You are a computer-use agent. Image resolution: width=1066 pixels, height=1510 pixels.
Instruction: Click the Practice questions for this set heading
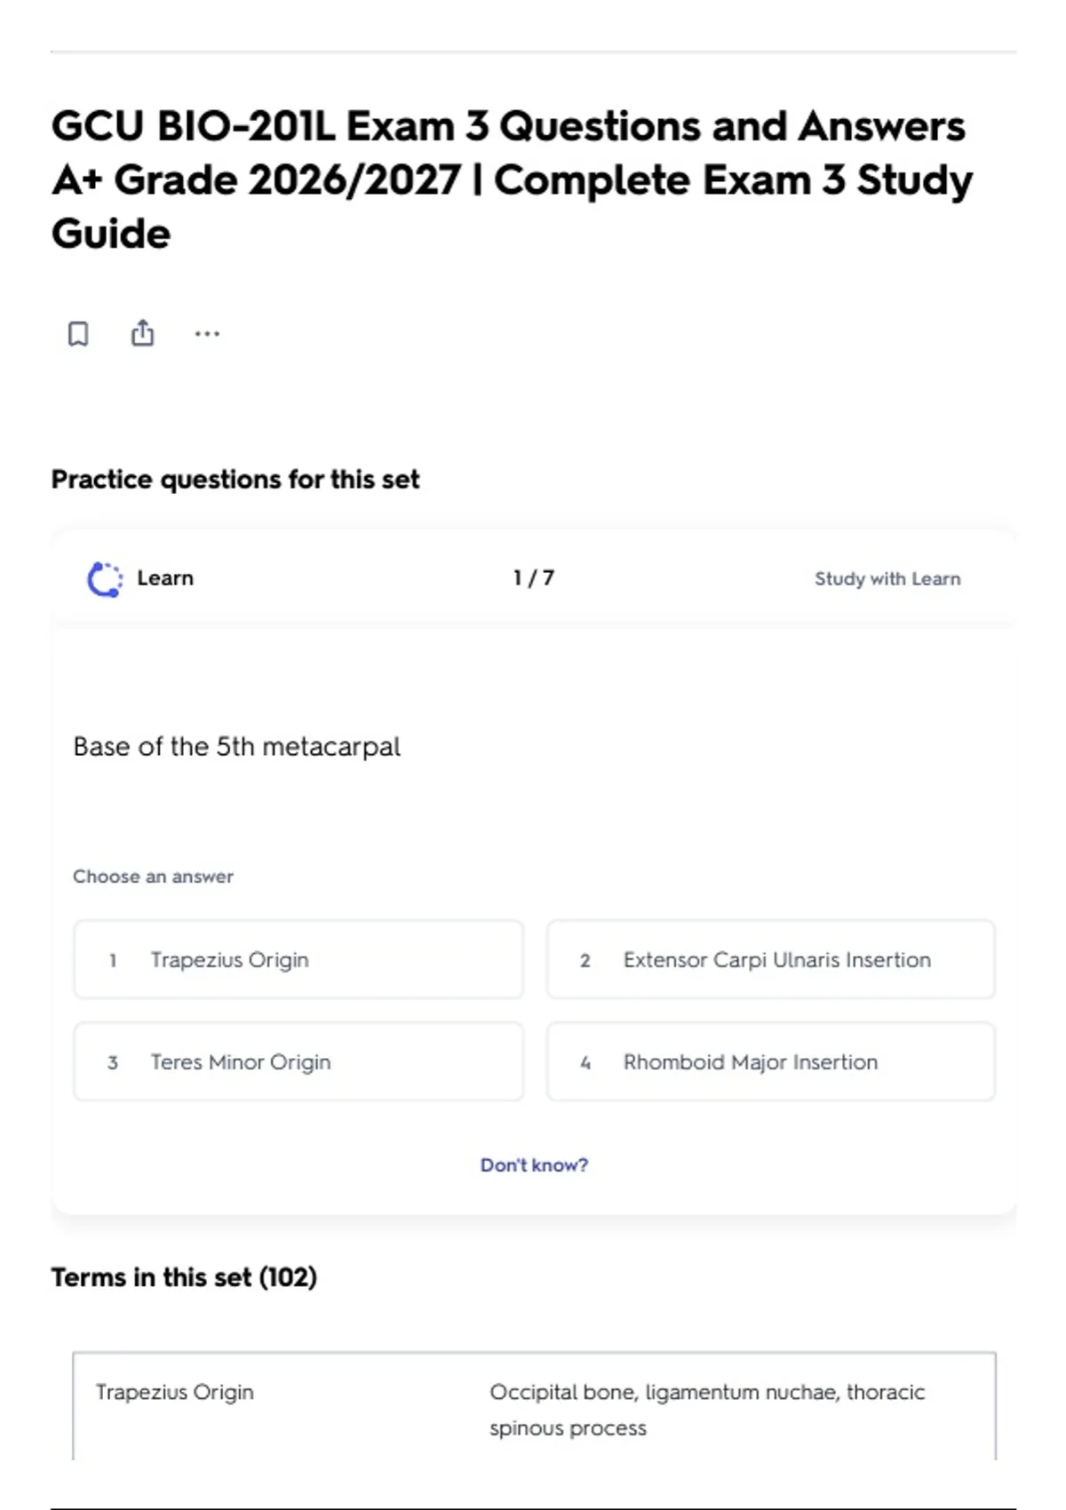pyautogui.click(x=235, y=480)
